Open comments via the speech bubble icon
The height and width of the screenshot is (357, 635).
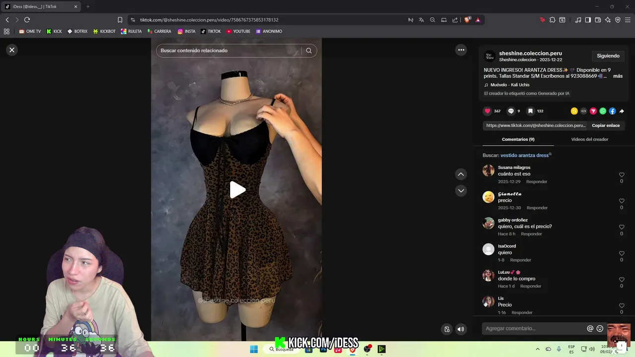511,111
